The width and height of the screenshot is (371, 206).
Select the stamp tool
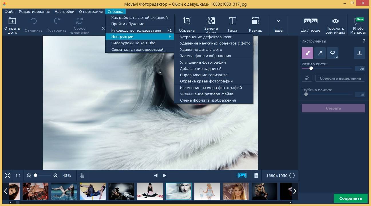[x=360, y=53]
